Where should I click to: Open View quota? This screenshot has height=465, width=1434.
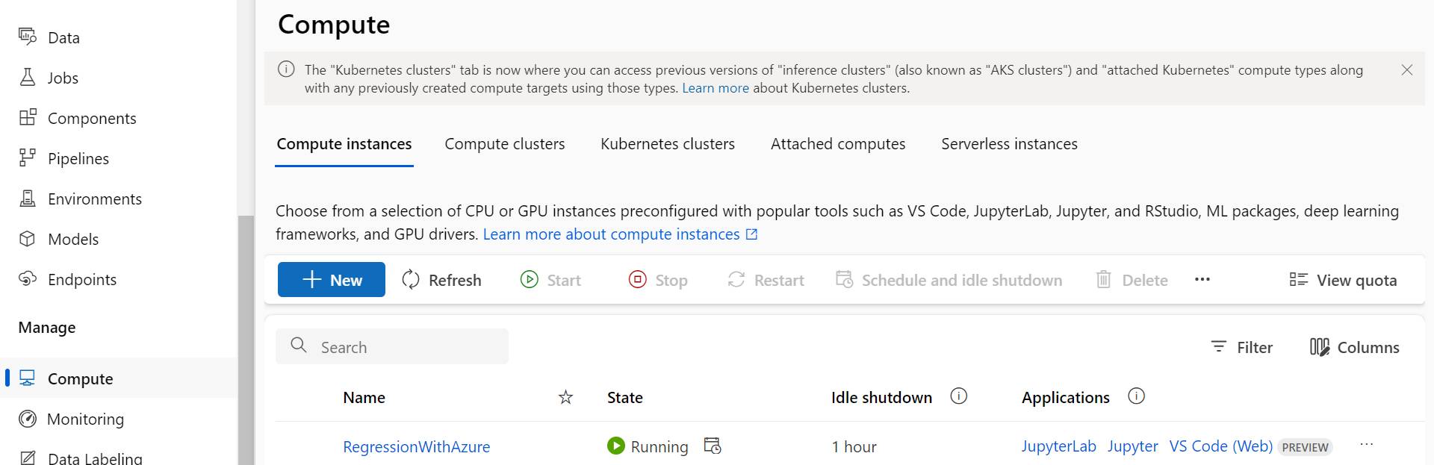point(1343,280)
